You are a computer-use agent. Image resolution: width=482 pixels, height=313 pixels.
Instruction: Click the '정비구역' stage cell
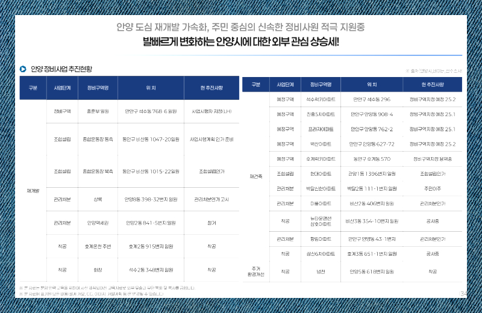(63, 111)
